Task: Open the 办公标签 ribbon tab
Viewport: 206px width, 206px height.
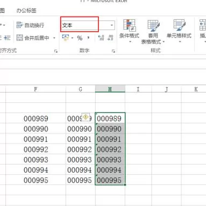Action: point(26,11)
